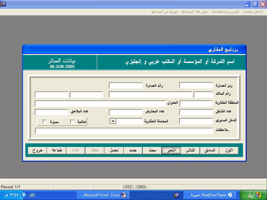Screen dimensions: 267x200
Task: Toggle the عائلية checkbox
Action: point(72,122)
